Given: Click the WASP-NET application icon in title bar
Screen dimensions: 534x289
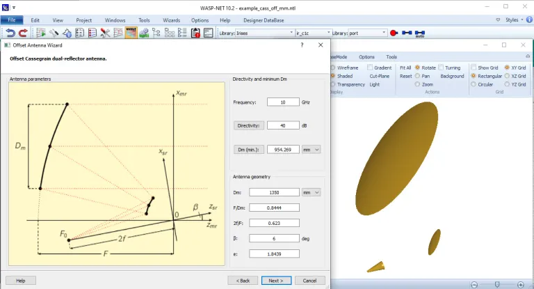Looking at the screenshot, I should click(x=6, y=7).
